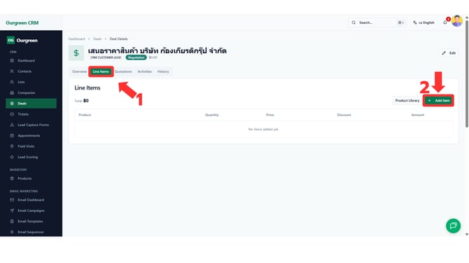
Task: Go to Deals breadcrumb link
Action: click(x=97, y=39)
